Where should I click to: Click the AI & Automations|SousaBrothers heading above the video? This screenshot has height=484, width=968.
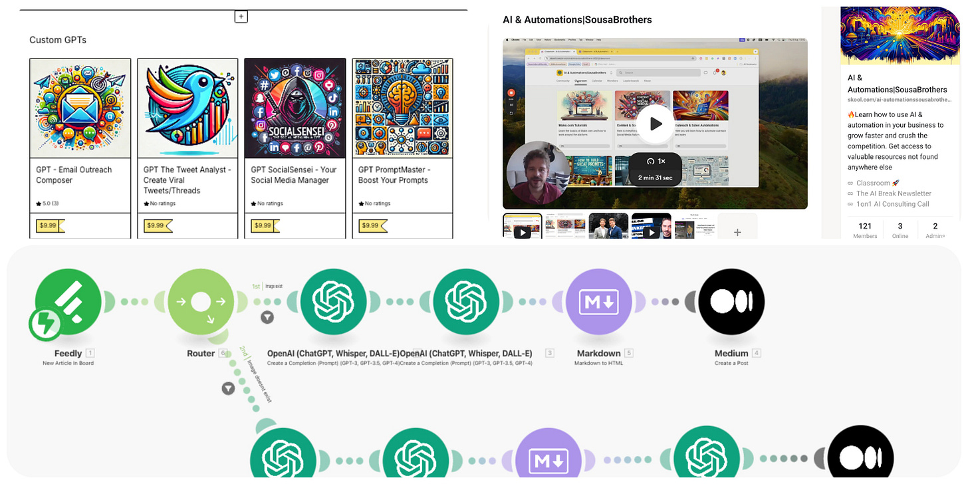click(577, 20)
